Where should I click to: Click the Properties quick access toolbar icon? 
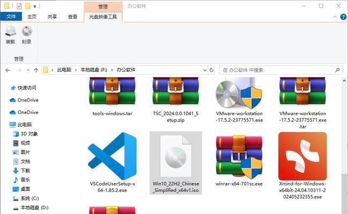tap(19, 6)
